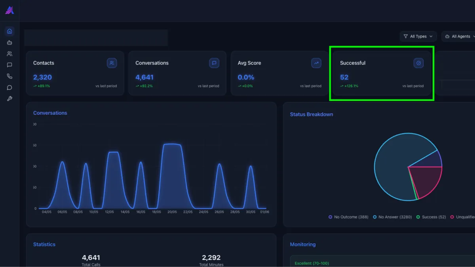The height and width of the screenshot is (267, 475).
Task: Click the Conversations card message icon
Action: (x=214, y=63)
